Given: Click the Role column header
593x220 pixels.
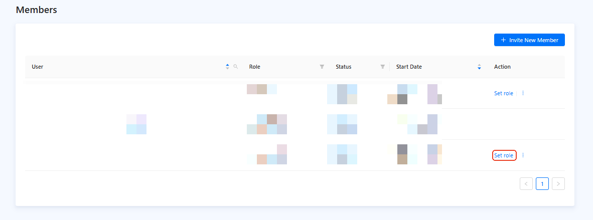Looking at the screenshot, I should point(254,67).
